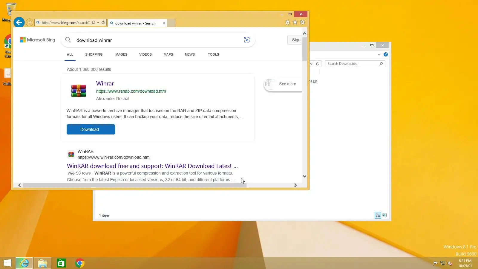This screenshot has height=269, width=478.
Task: Refresh the Bing page in Internet Explorer
Action: tap(103, 23)
